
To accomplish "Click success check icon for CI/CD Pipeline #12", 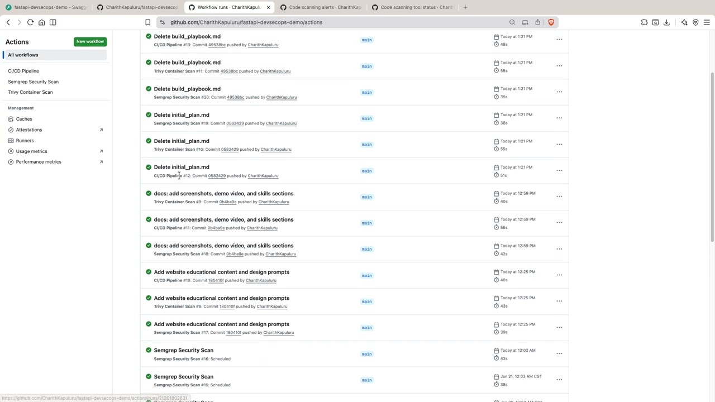I will [x=149, y=167].
